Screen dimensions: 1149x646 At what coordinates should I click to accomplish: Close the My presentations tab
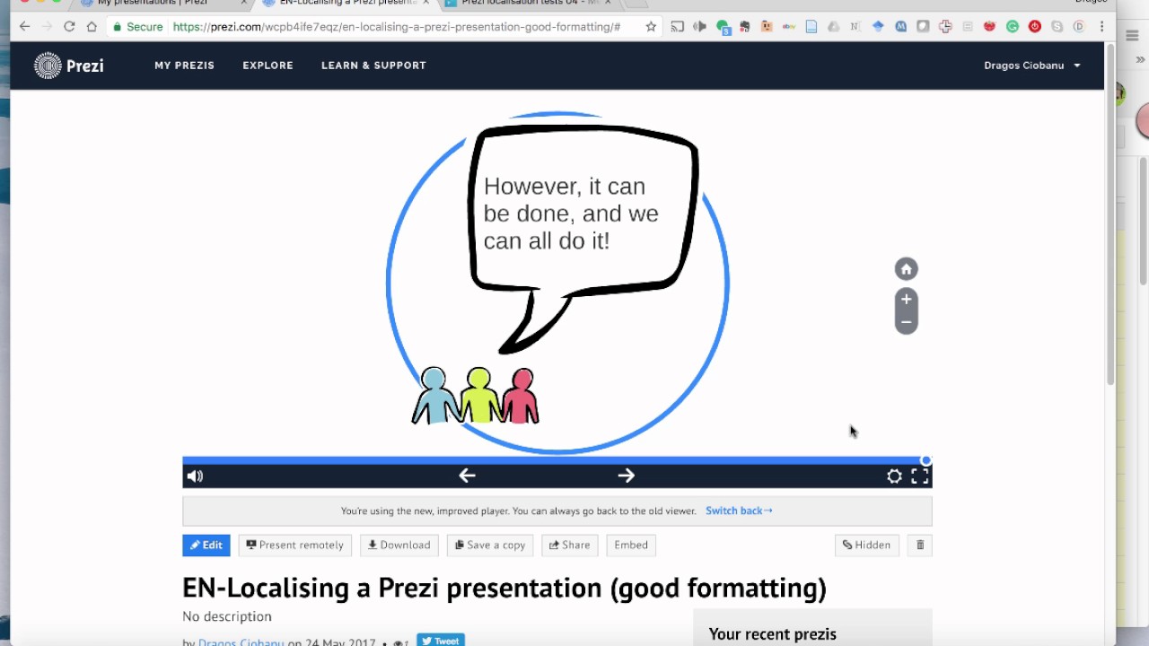point(243,4)
